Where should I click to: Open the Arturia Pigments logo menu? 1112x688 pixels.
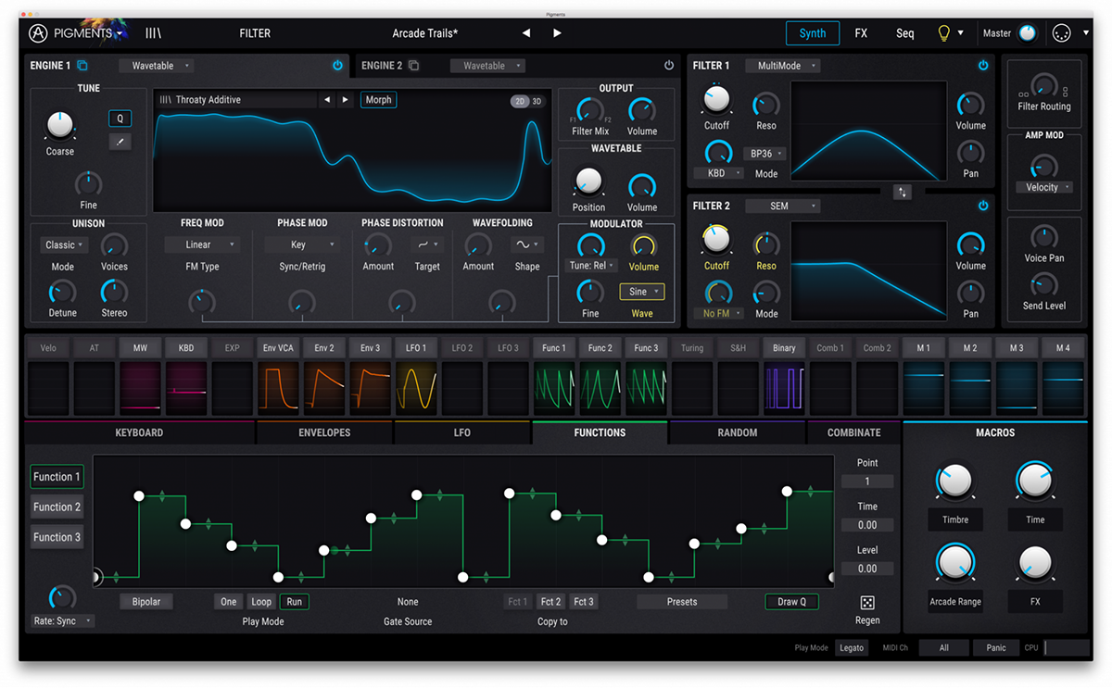77,33
